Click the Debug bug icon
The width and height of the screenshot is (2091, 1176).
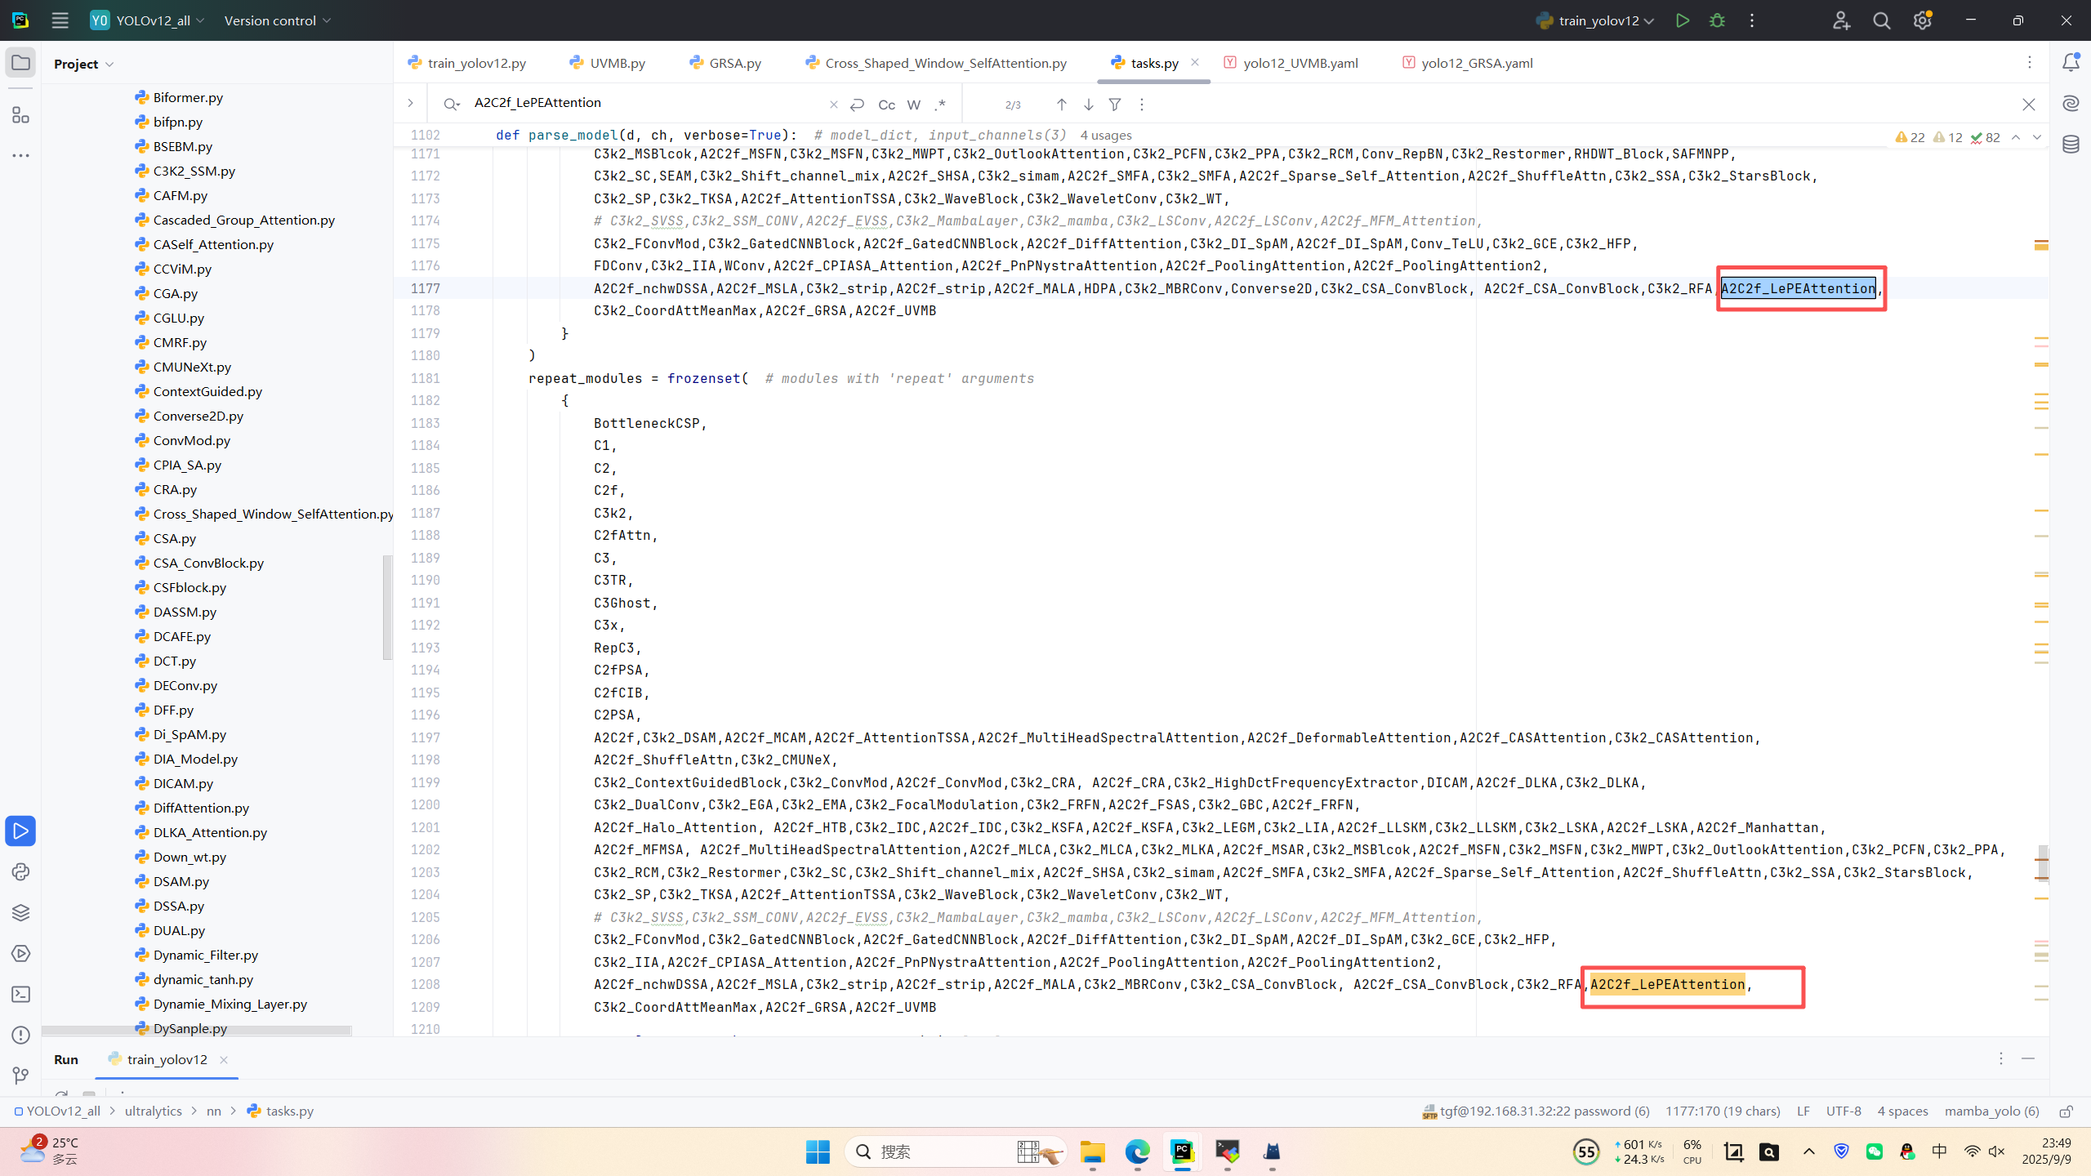[x=1717, y=20]
